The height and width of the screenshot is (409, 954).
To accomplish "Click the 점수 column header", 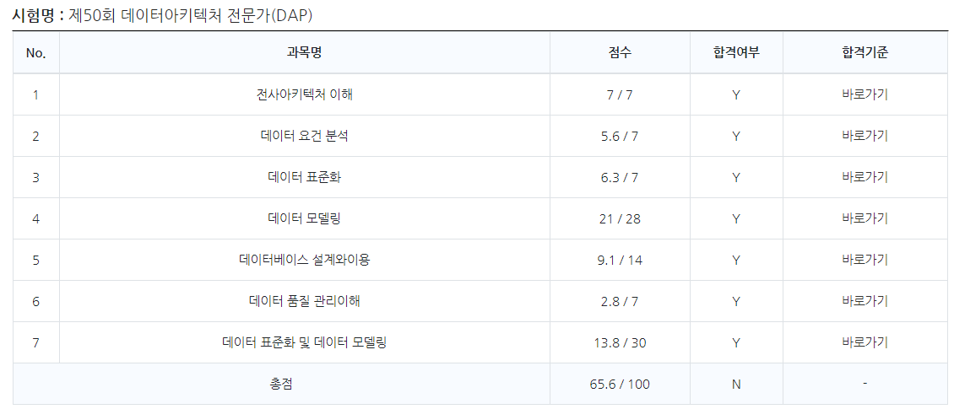I will (620, 53).
